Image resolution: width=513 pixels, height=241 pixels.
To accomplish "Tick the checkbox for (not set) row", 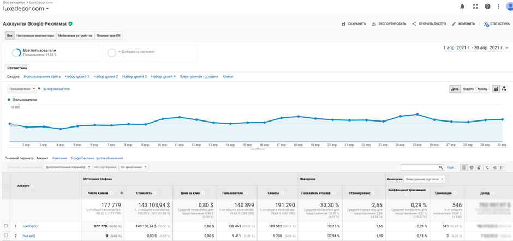I will [6, 236].
